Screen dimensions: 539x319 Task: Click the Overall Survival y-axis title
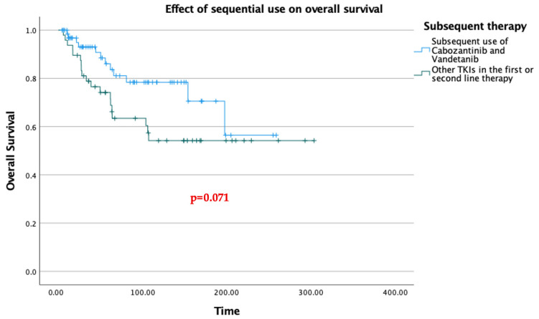[11, 151]
